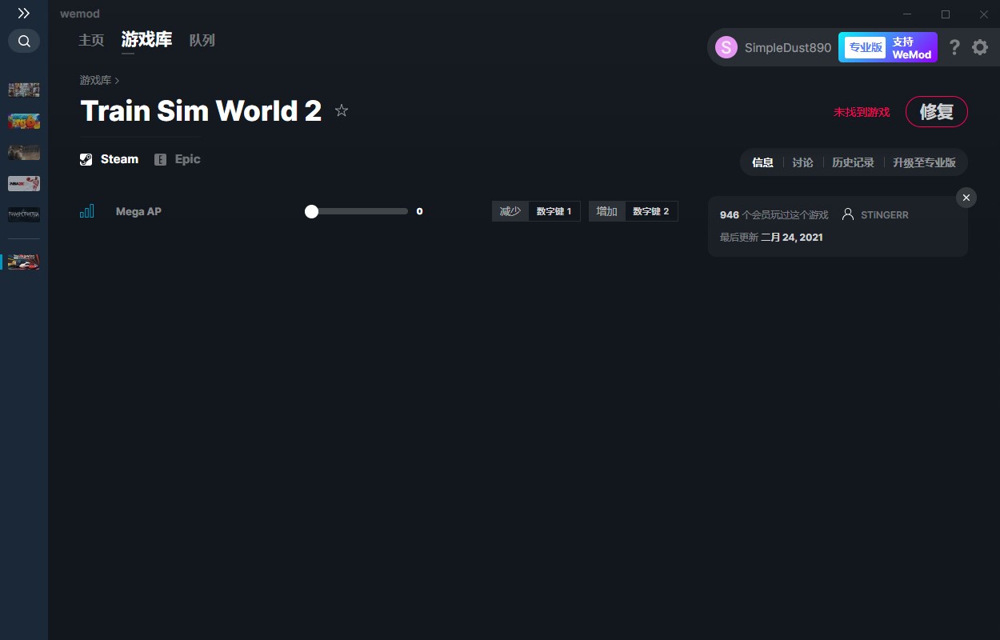This screenshot has width=1000, height=640.
Task: Open the NBA 2K game thumbnail
Action: (x=24, y=183)
